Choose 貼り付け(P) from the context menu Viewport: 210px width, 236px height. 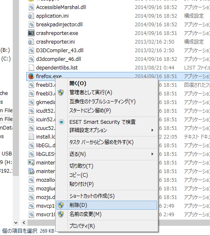click(x=107, y=184)
